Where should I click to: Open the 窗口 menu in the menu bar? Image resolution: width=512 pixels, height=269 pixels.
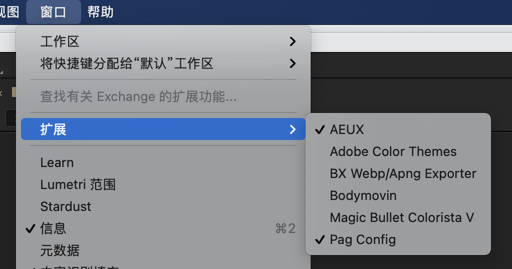53,12
